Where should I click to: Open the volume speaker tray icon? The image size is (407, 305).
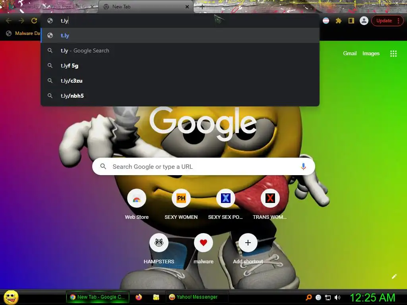pos(337,297)
